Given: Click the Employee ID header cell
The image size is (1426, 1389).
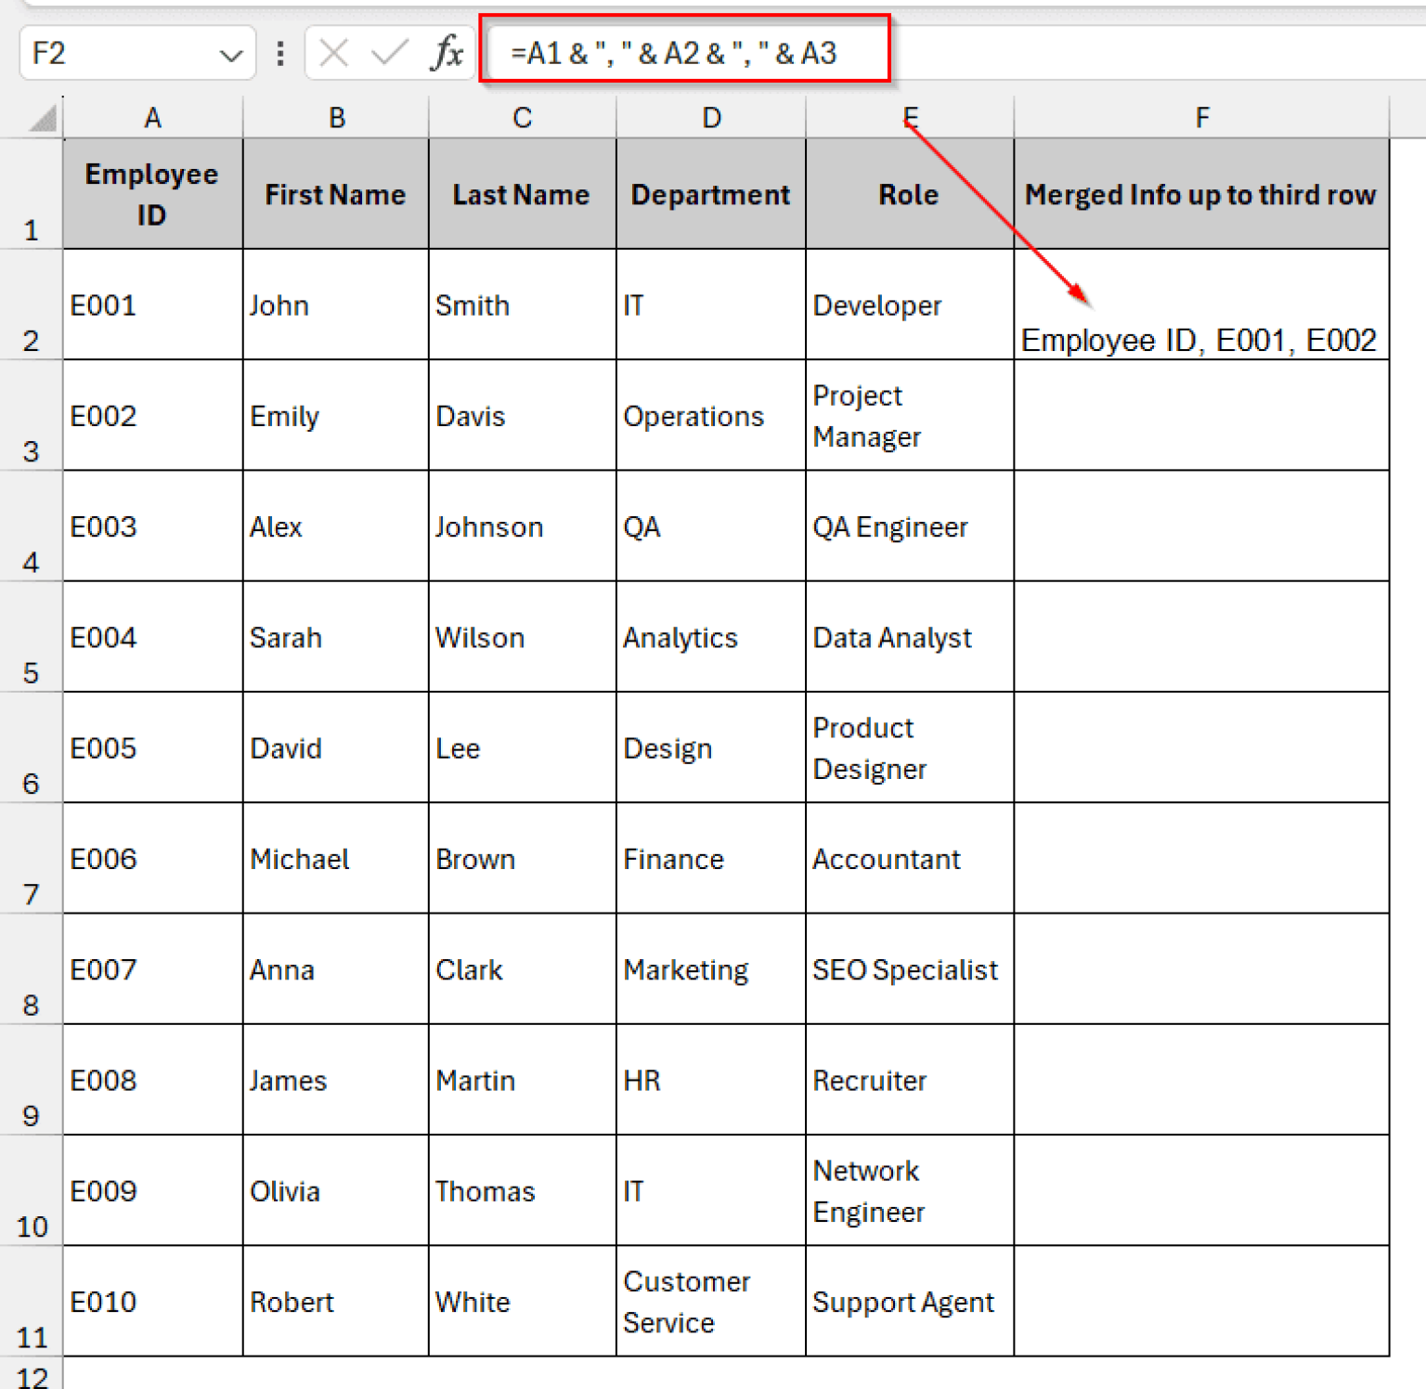Looking at the screenshot, I should 151,193.
